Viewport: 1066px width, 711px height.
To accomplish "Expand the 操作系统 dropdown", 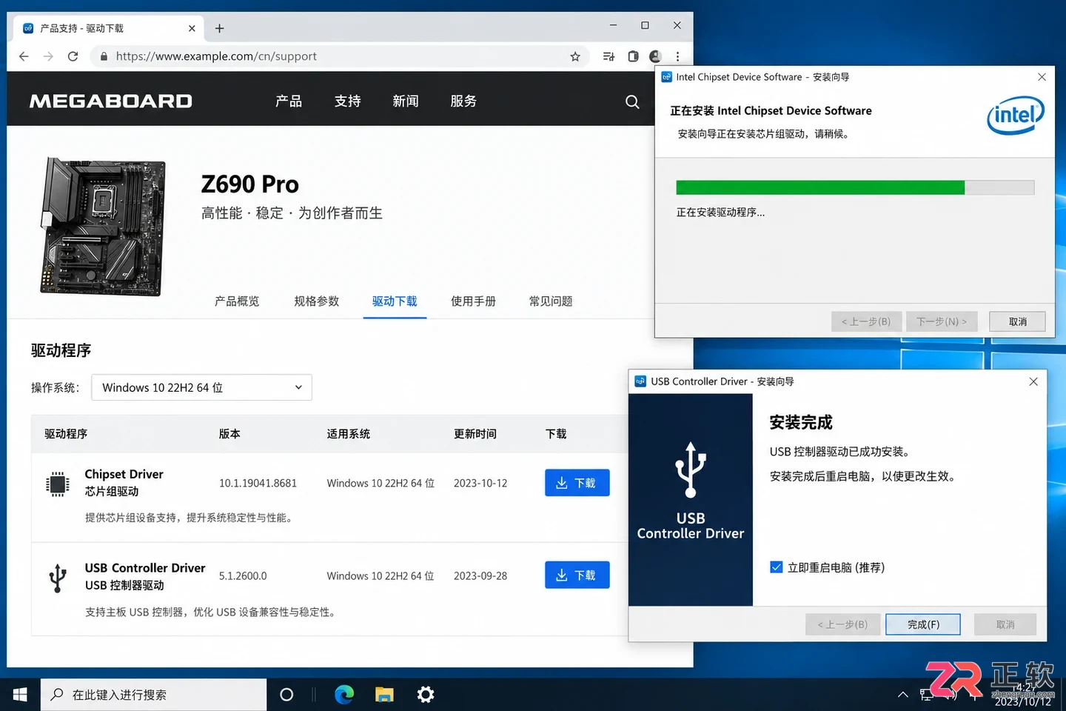I will pyautogui.click(x=201, y=387).
